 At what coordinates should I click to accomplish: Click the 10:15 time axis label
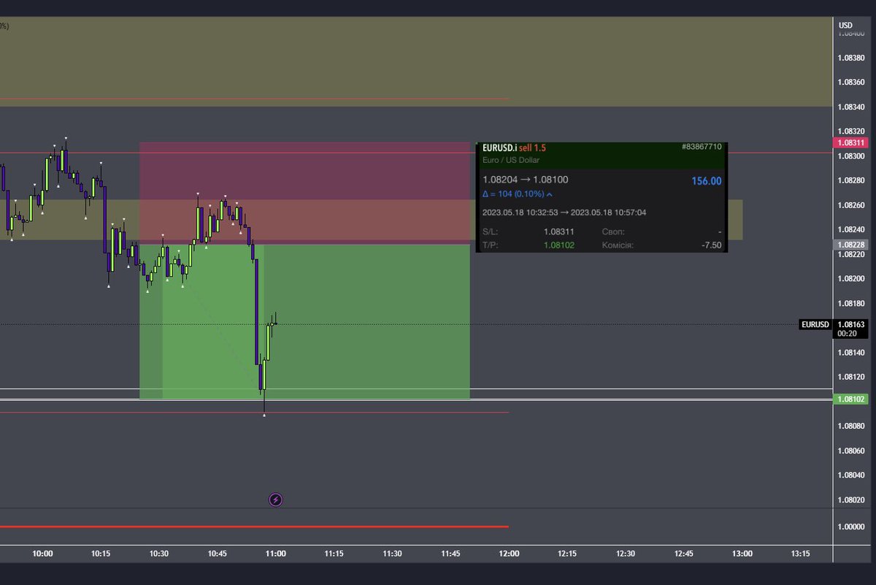point(101,554)
